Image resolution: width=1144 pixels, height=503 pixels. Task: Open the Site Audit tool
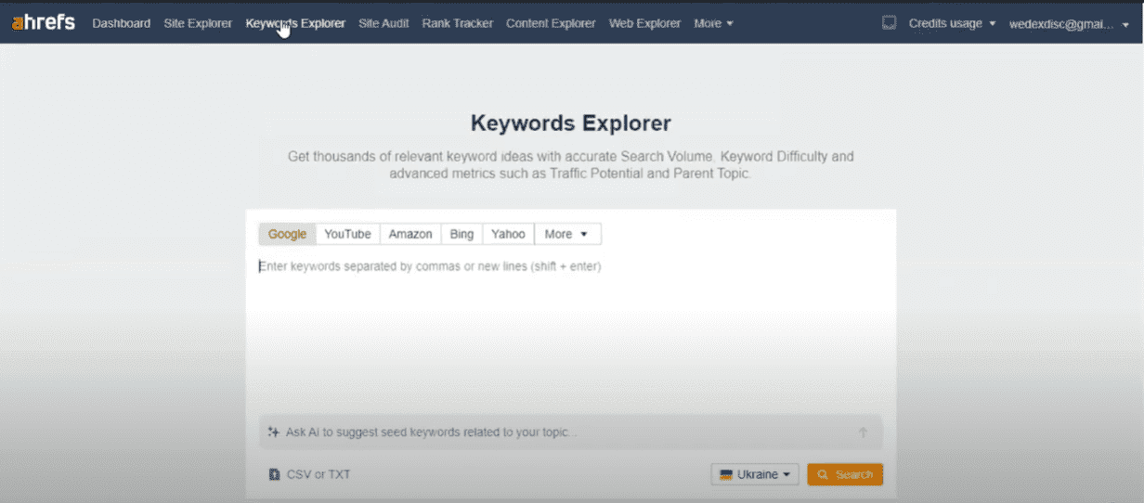[x=383, y=23]
